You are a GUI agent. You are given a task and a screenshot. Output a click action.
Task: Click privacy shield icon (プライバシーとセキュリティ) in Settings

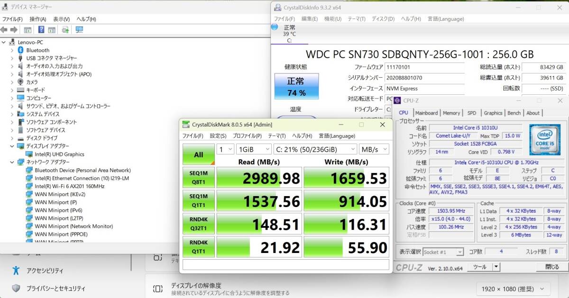[16, 288]
